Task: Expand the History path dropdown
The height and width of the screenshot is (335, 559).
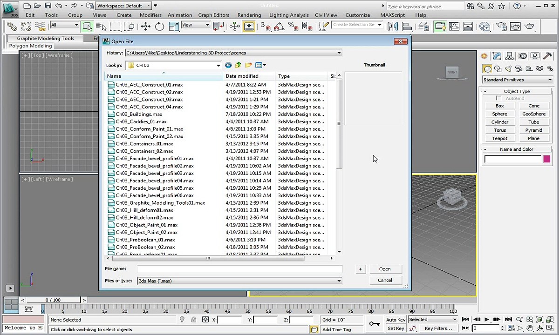Action: point(339,53)
